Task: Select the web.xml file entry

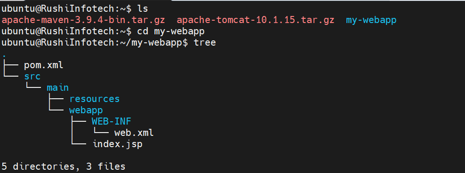Action: (x=134, y=133)
